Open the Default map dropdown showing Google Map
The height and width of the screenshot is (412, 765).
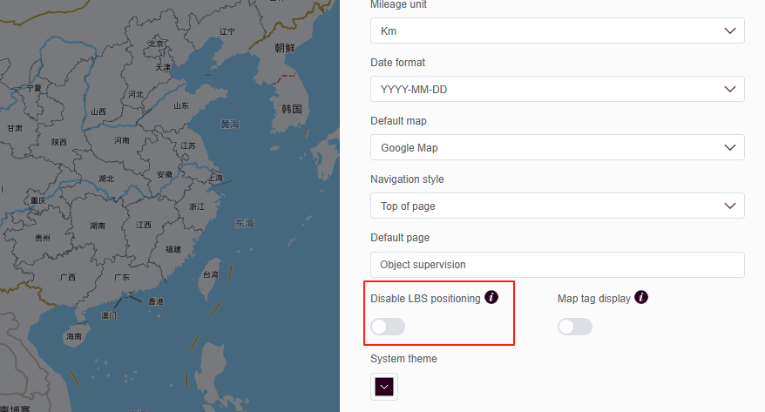tap(557, 148)
